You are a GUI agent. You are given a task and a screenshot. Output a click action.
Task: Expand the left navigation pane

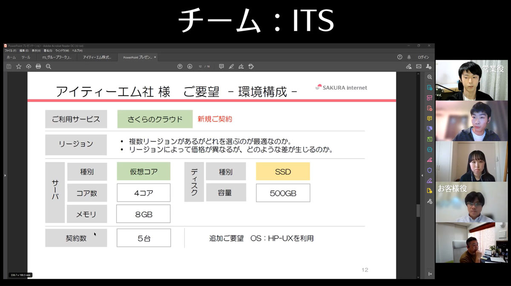[4, 176]
